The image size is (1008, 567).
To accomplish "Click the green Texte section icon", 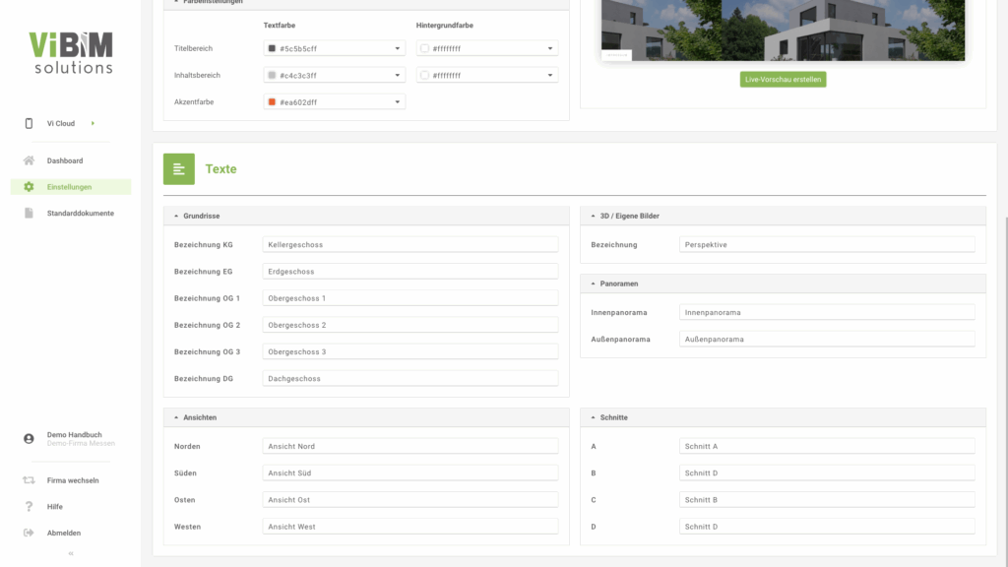I will (179, 169).
